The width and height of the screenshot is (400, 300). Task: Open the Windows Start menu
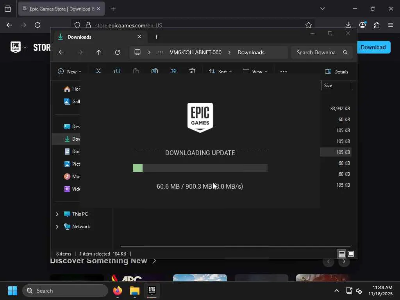coord(12,291)
